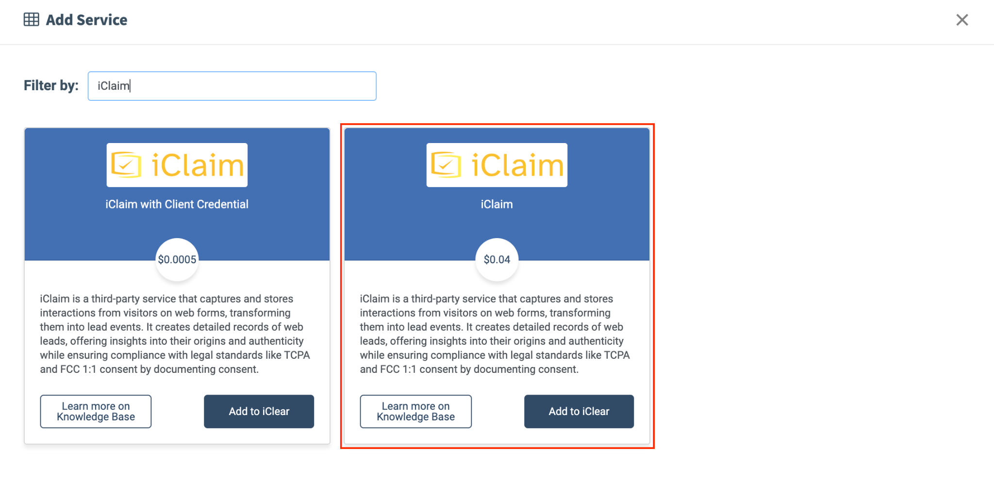
Task: Close the Add Service dialog
Action: 962,20
